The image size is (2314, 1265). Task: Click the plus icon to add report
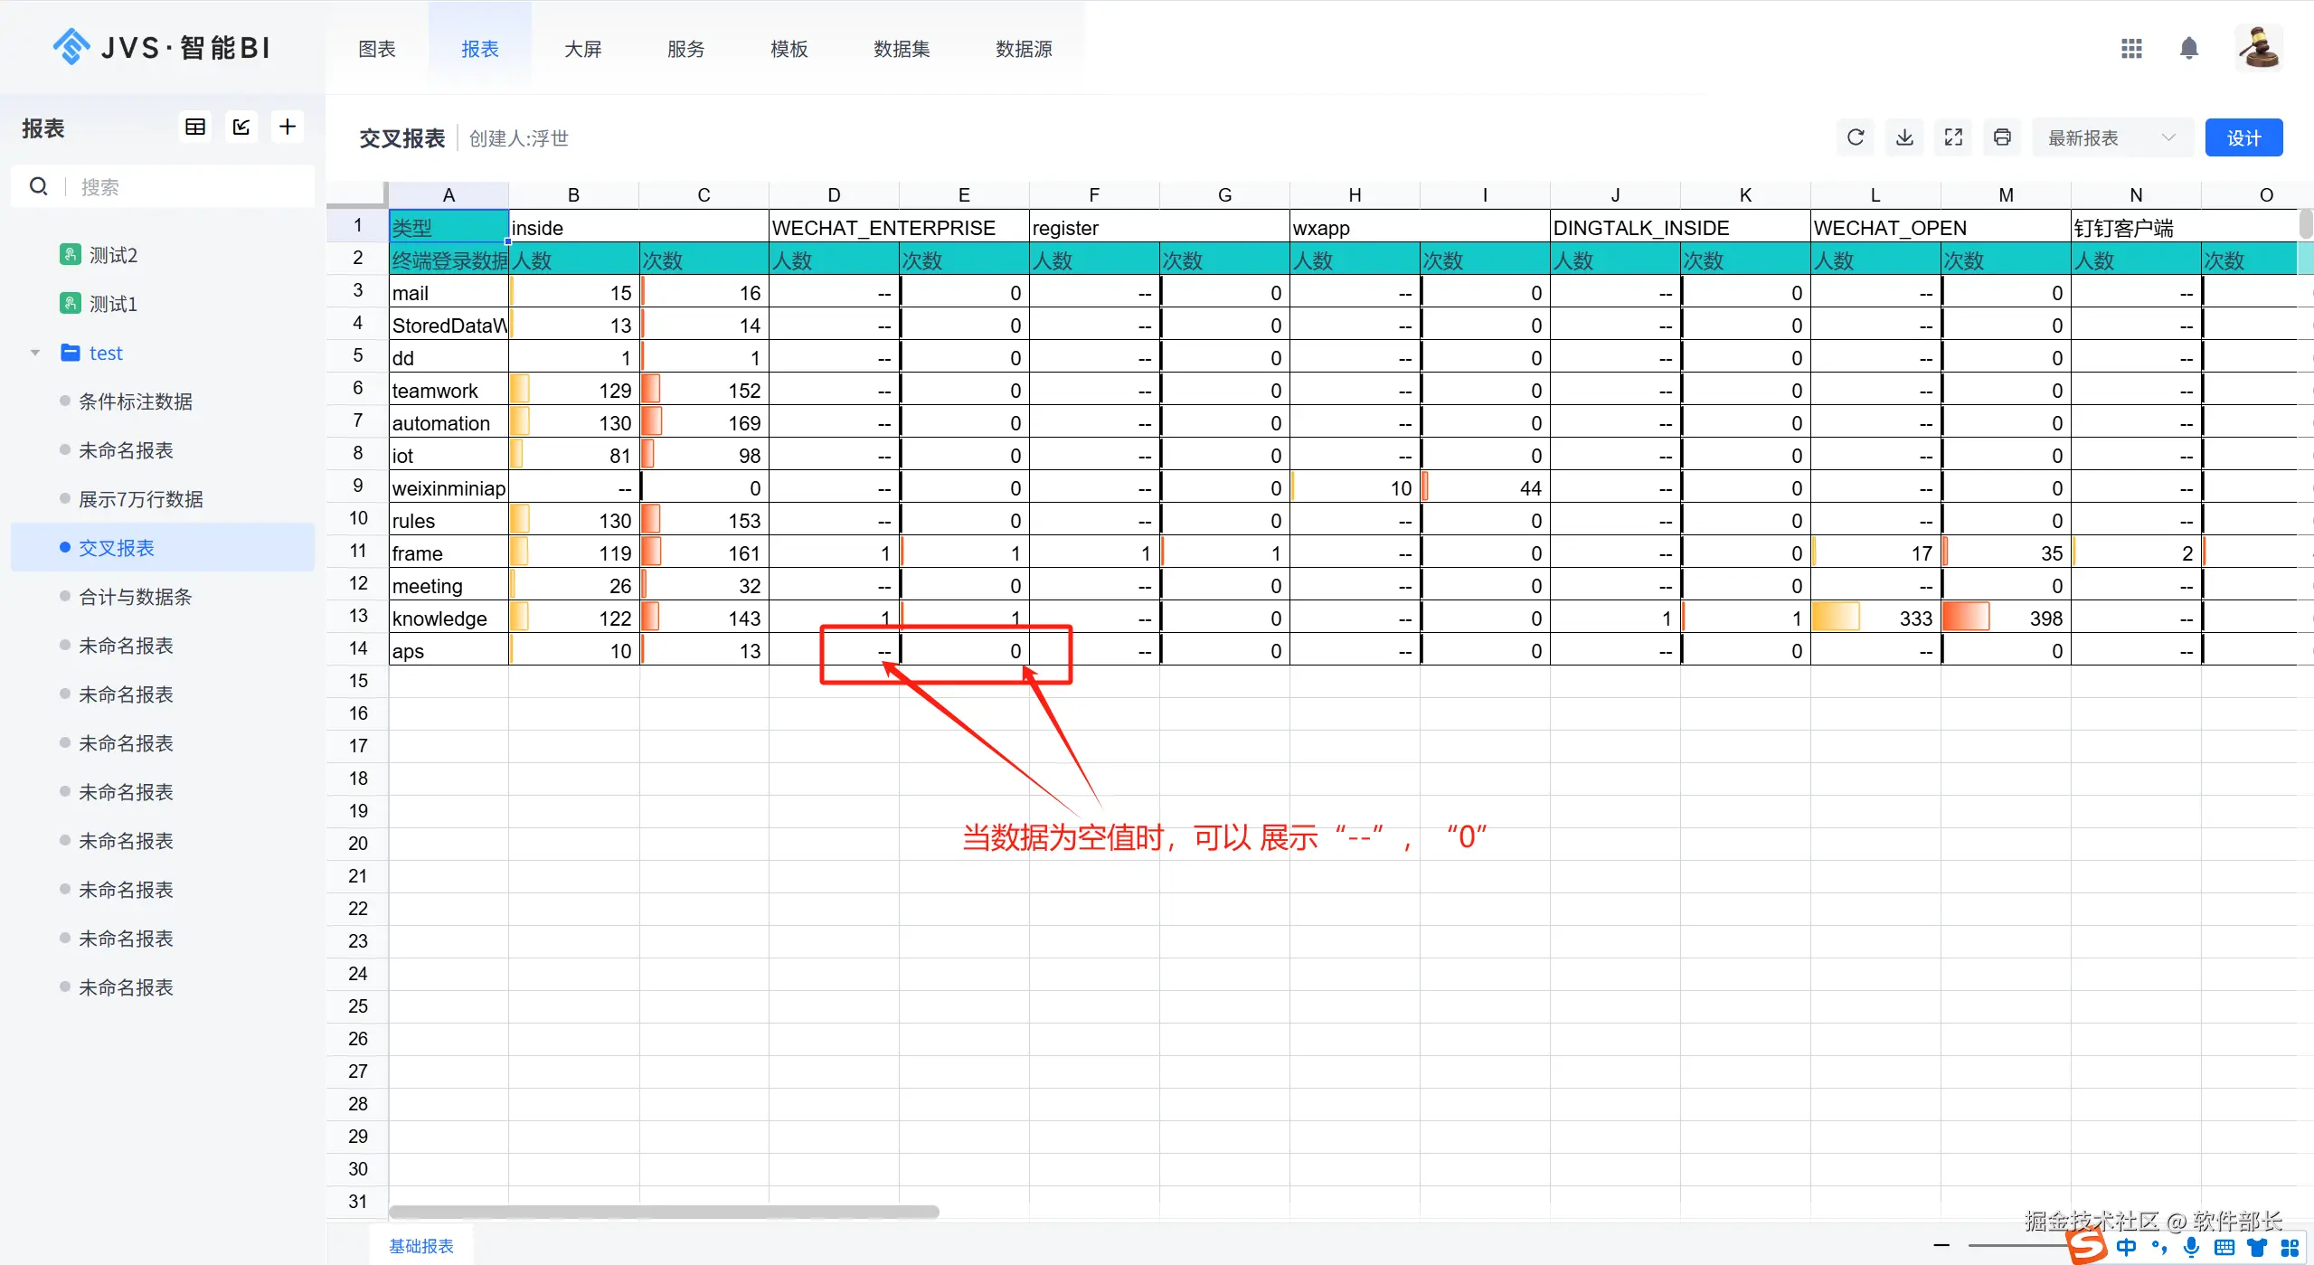tap(288, 127)
